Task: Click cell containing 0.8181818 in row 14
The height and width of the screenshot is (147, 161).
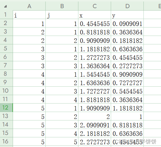Action: [127, 125]
